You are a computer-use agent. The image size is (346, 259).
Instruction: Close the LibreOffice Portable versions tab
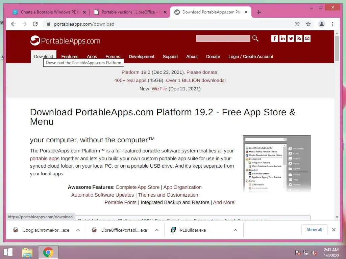pyautogui.click(x=165, y=12)
